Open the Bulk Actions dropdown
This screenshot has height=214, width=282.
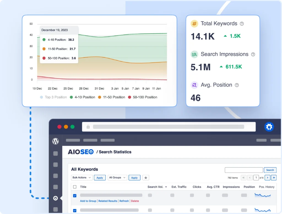point(82,178)
